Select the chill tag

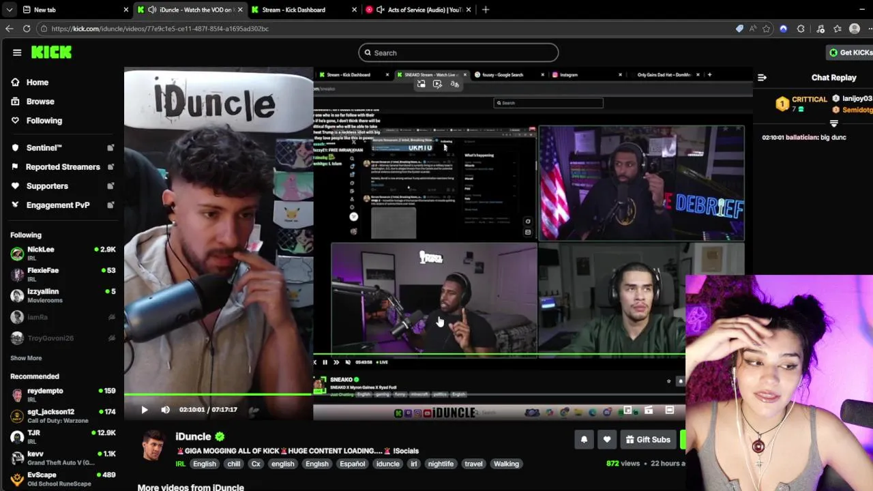click(234, 464)
